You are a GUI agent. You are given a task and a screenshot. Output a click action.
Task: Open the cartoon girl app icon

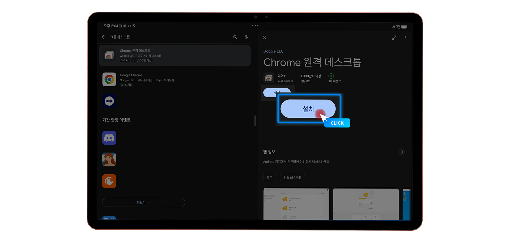(109, 159)
